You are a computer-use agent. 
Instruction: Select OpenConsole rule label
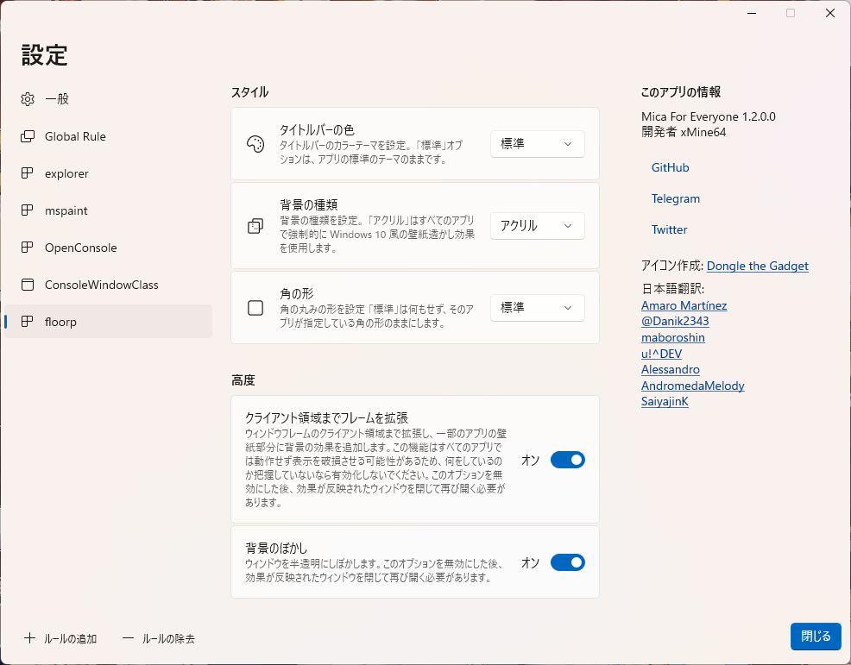[81, 248]
